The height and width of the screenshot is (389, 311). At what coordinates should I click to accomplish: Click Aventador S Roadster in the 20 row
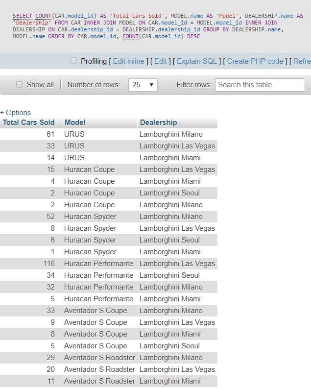coord(99,369)
